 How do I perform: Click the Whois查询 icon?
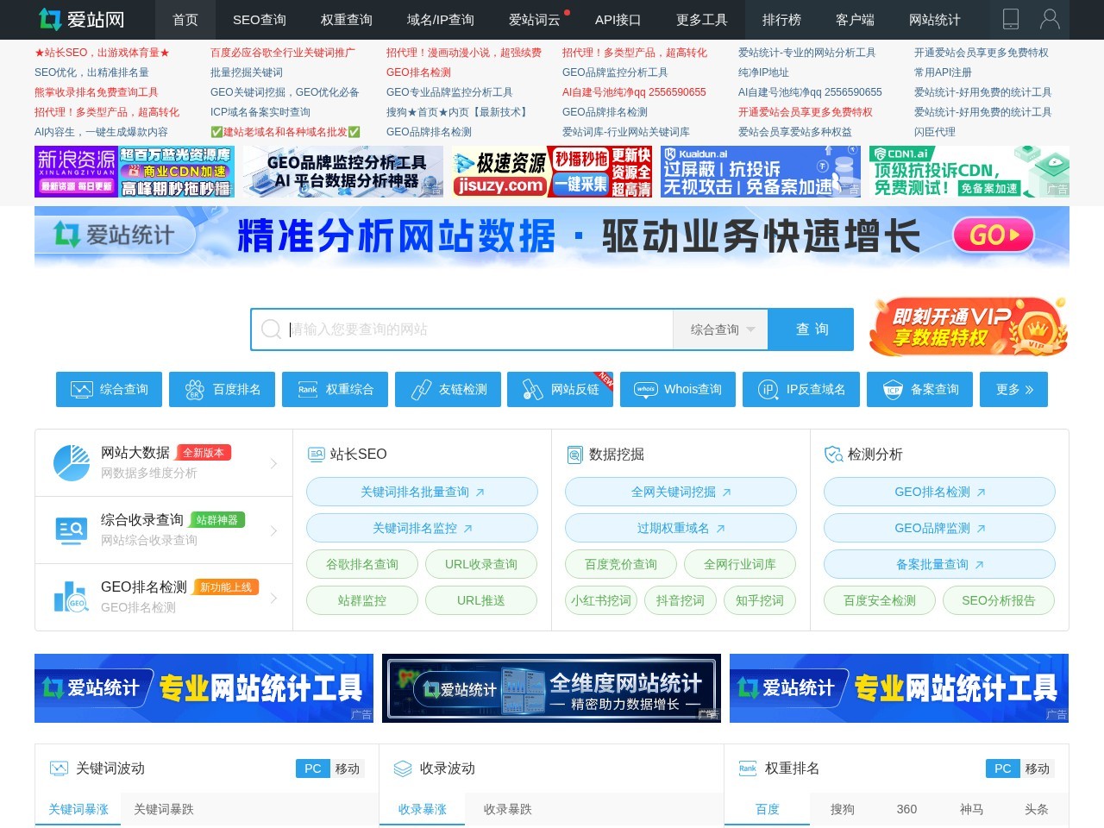(x=646, y=389)
